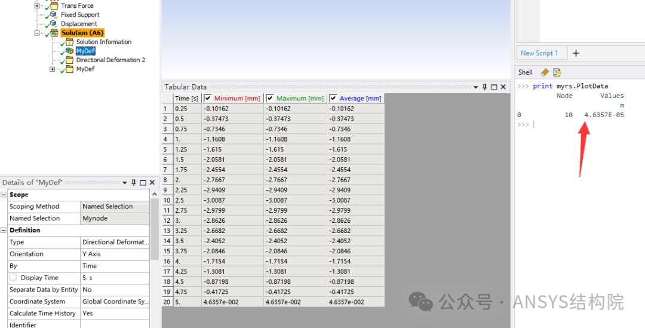The width and height of the screenshot is (645, 328).
Task: Click the Separate Data by Entity value
Action: [115, 290]
